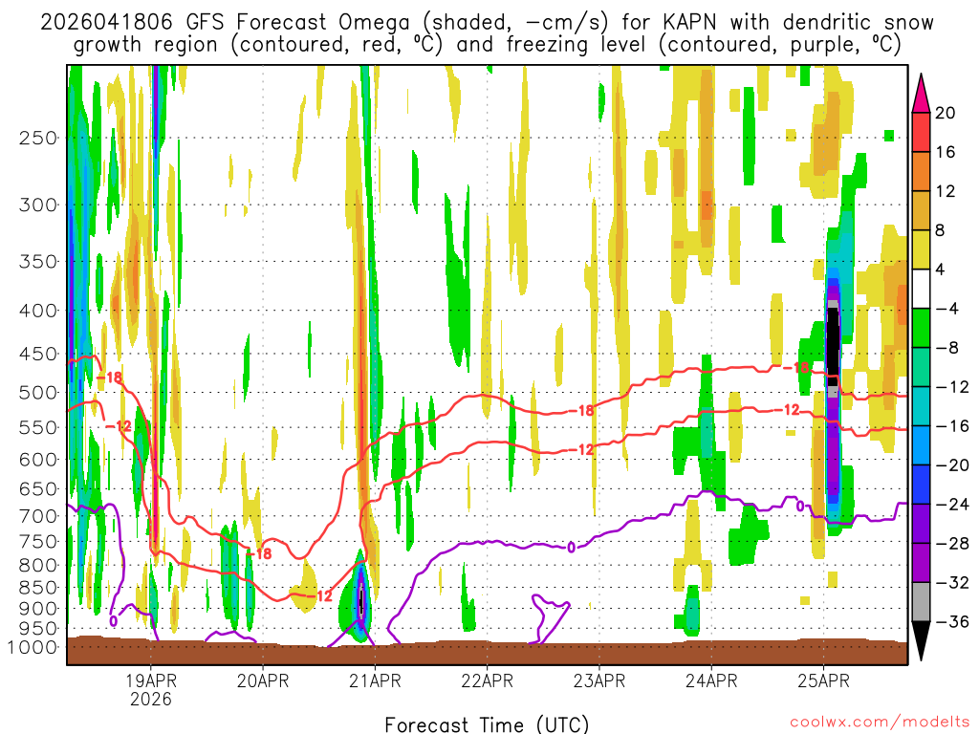Screen dimensions: 979x734
Task: Click the 950 pressure level label
Action: coord(38,629)
